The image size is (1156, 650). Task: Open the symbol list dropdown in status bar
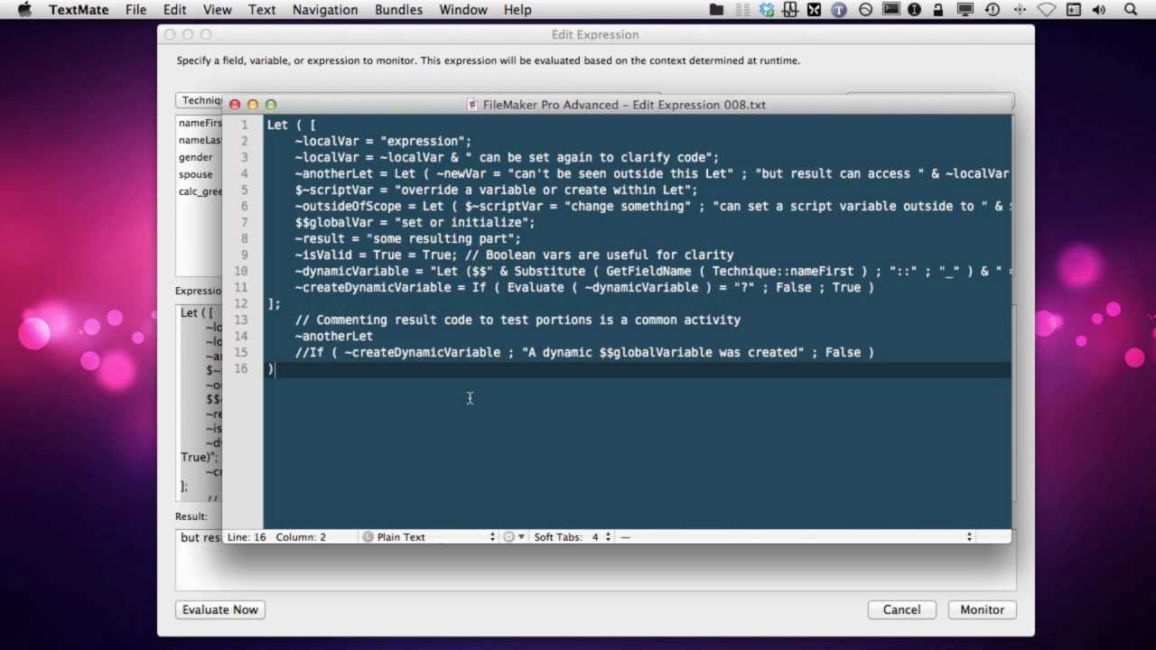796,537
